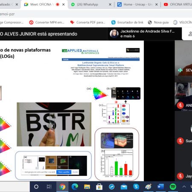Click the browser address bar
Screen dimensions: 192x192
point(96,14)
